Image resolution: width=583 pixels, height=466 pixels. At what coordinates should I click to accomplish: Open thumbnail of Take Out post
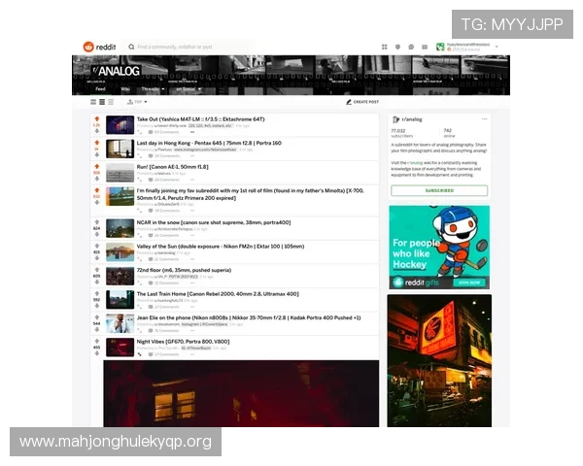coord(120,125)
